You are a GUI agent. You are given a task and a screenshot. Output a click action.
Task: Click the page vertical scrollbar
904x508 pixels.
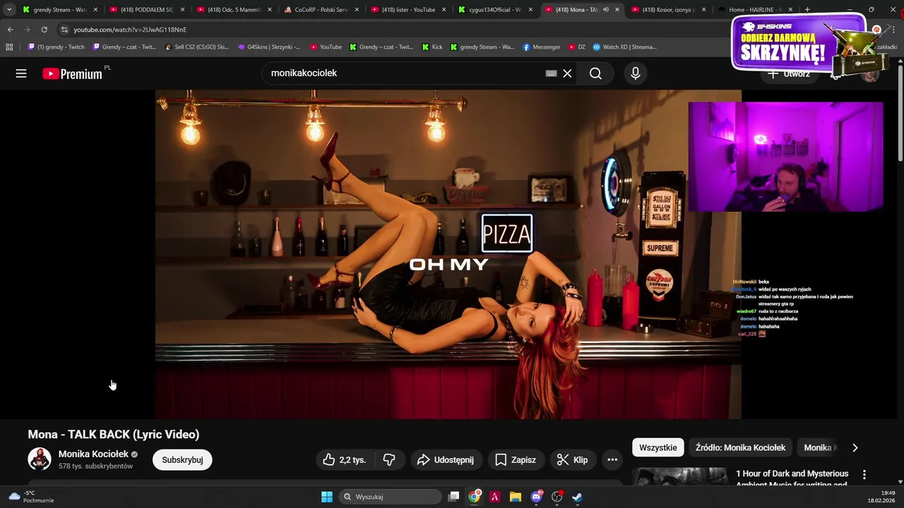pos(900,113)
